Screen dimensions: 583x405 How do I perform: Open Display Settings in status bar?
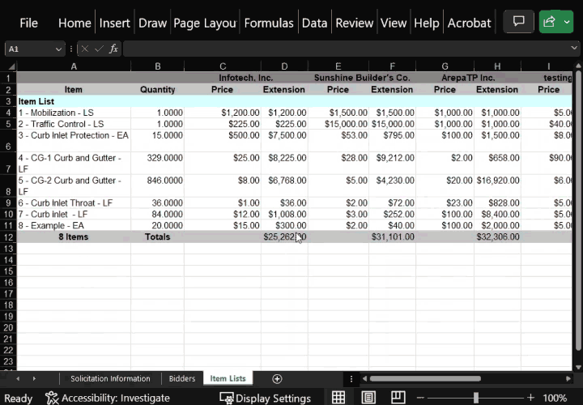(265, 399)
